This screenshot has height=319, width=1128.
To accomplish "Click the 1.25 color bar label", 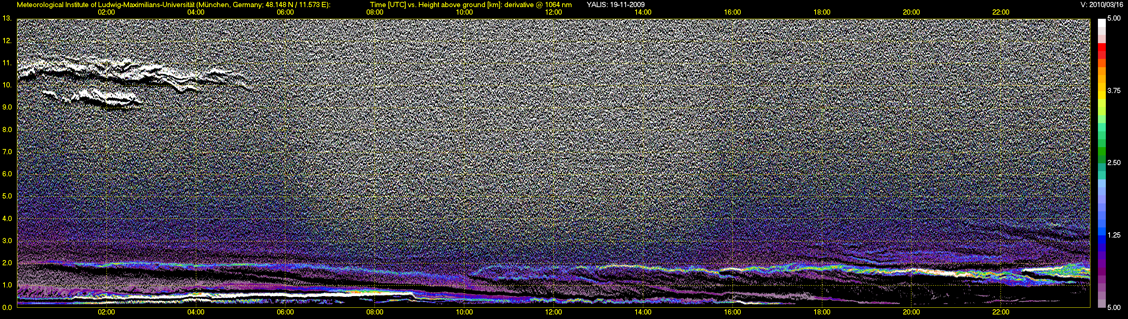I will click(1114, 235).
